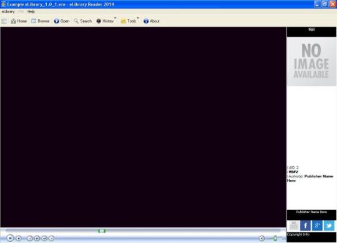Click the No Image Available cover
This screenshot has height=243, width=337.
tap(311, 61)
